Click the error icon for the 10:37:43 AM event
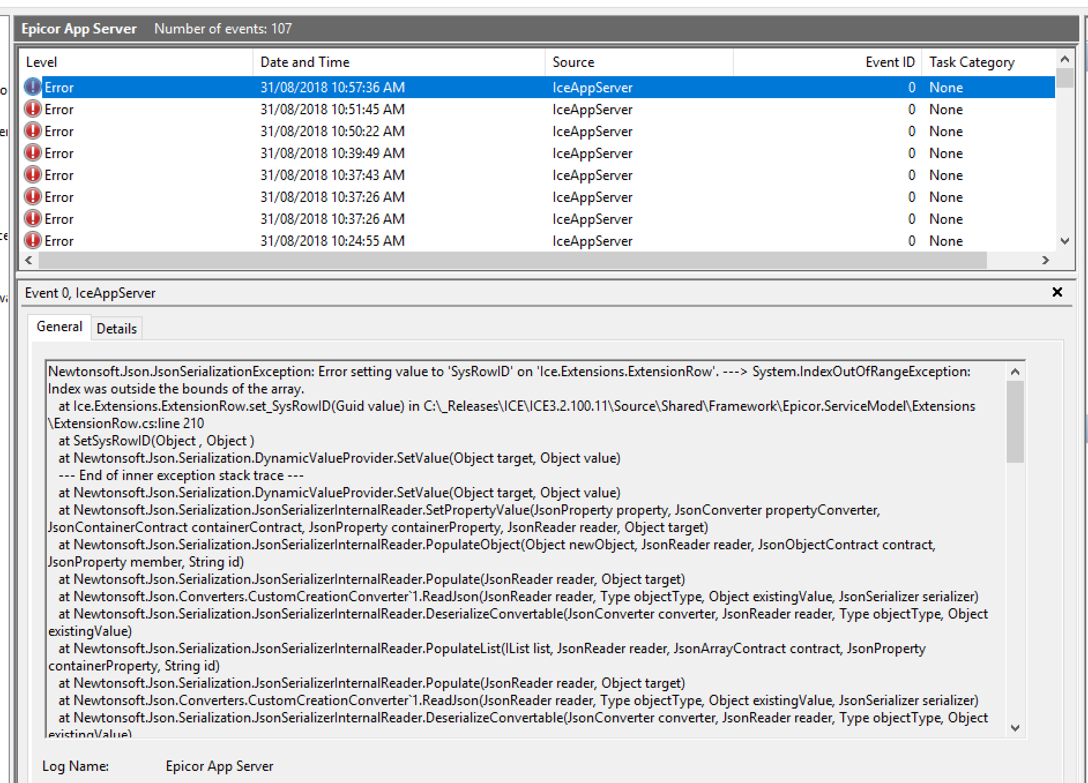The width and height of the screenshot is (1088, 783). (x=33, y=175)
